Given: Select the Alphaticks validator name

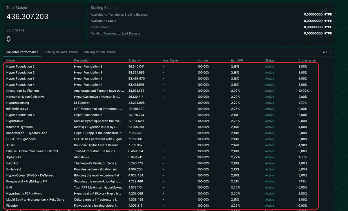Looking at the screenshot, I should [14, 158].
